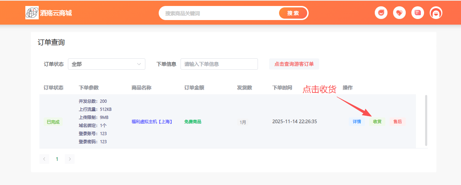Open the 福利虚拟主机【上海】 product link
461x185 pixels.
(x=152, y=122)
